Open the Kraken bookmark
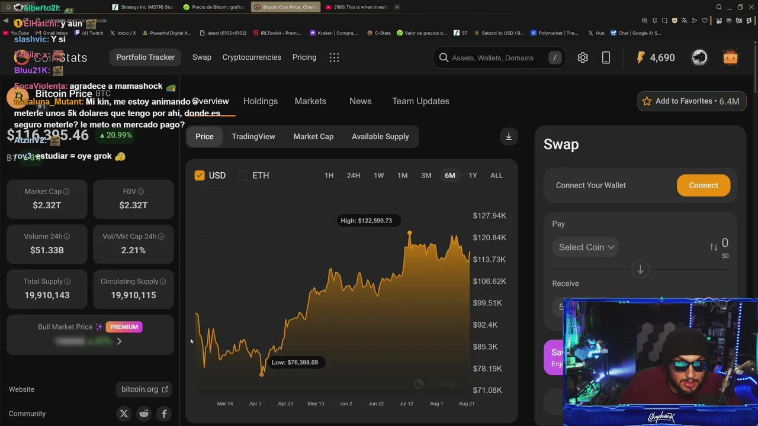758x426 pixels. click(334, 33)
